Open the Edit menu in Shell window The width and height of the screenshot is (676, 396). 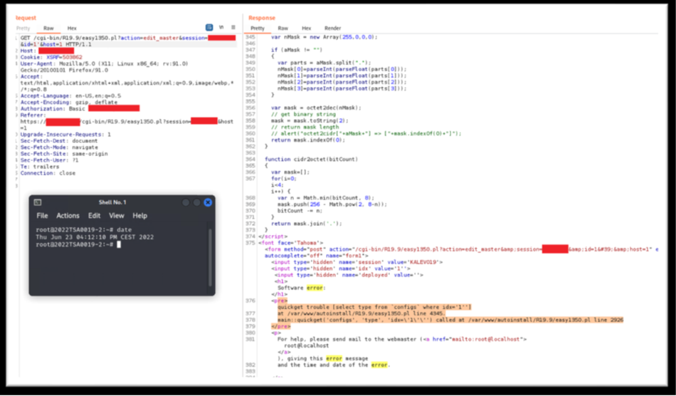point(95,216)
